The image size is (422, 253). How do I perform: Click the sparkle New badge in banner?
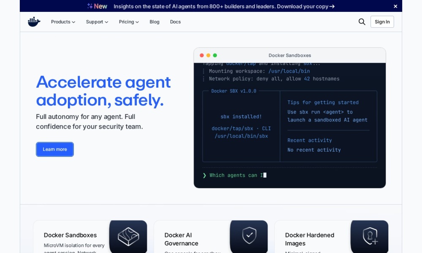point(97,6)
